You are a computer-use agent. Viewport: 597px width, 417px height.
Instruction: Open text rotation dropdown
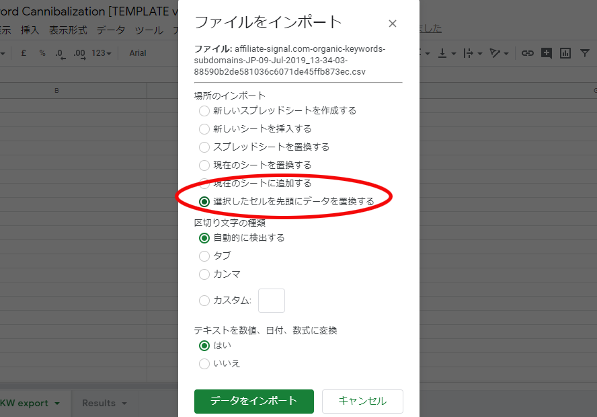(499, 53)
